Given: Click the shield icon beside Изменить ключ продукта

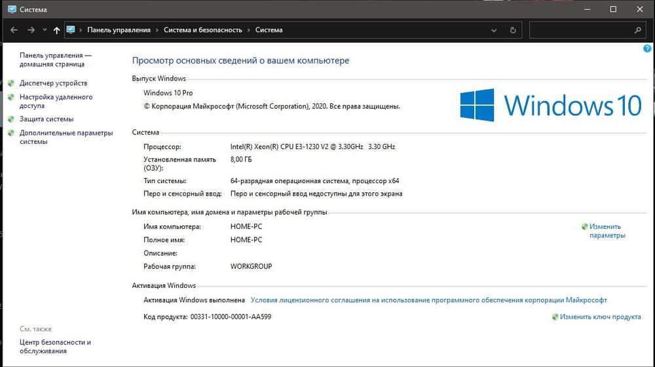Looking at the screenshot, I should (x=555, y=317).
